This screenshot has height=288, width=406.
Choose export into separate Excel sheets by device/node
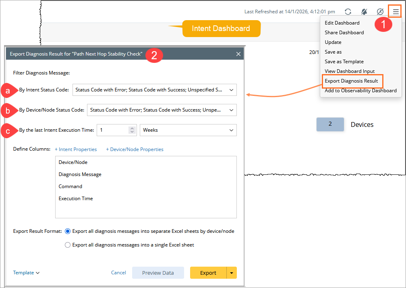point(68,231)
